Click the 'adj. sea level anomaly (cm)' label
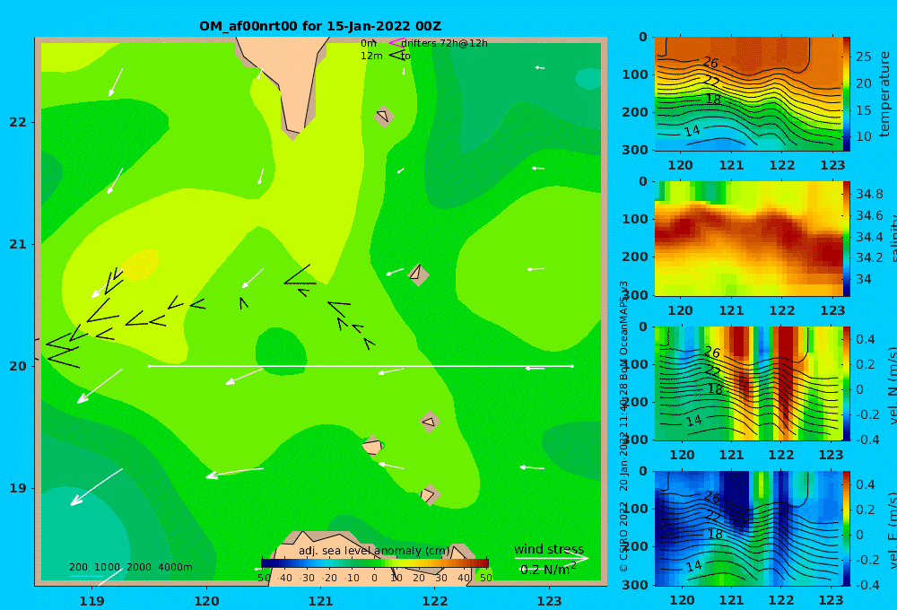Viewport: 897px width, 610px height. (374, 551)
